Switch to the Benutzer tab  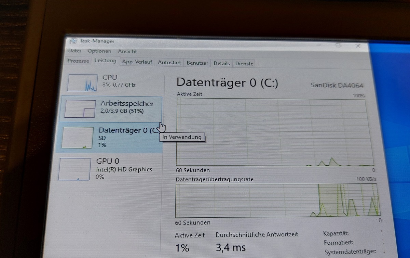197,63
